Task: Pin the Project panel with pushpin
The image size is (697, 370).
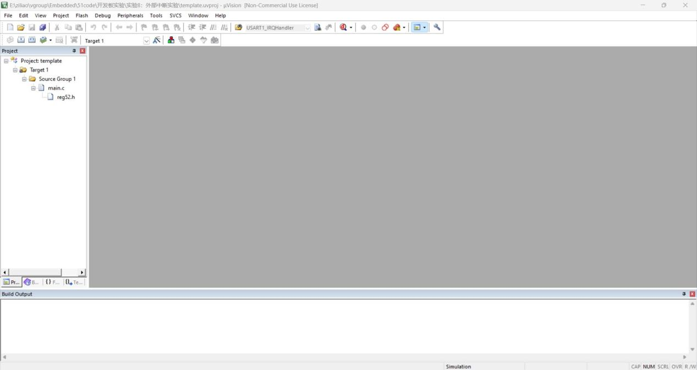Action: point(74,51)
